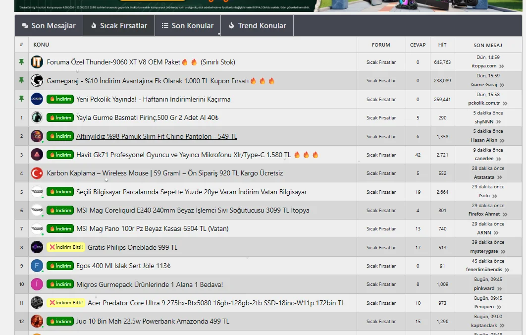Open the Sıcak Fırsatlar tab
The height and width of the screenshot is (335, 526).
coord(119,25)
